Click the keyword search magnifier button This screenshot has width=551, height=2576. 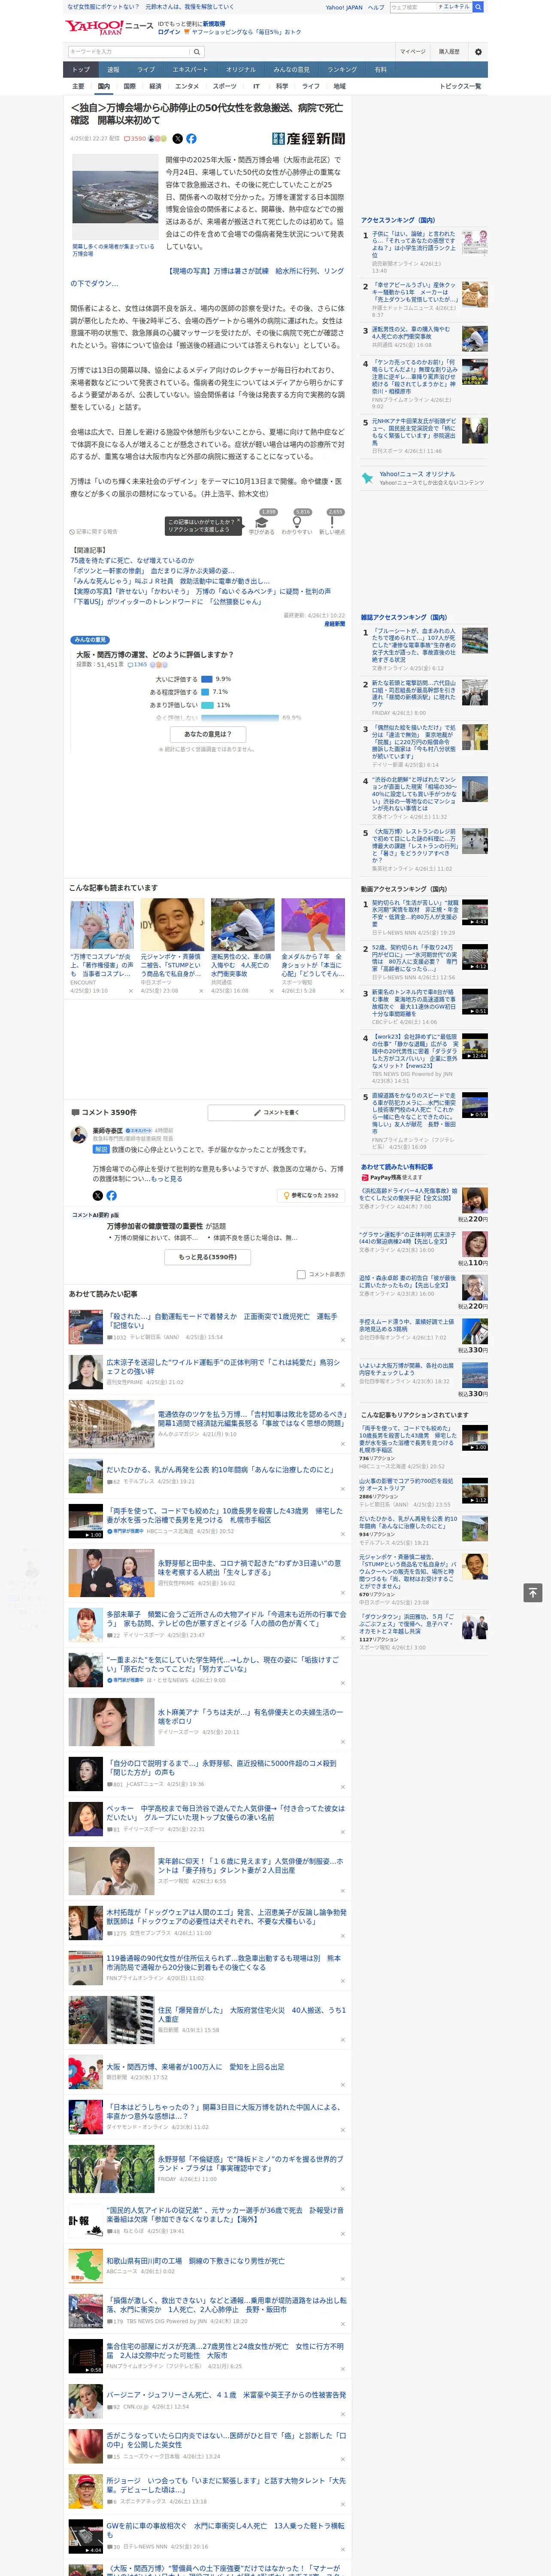pyautogui.click(x=197, y=51)
